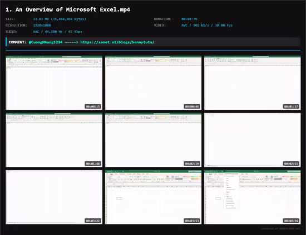Viewport: 306px width, 235px height.
Task: Click the thumbnail stamped 00:00:15
Action: (54, 83)
